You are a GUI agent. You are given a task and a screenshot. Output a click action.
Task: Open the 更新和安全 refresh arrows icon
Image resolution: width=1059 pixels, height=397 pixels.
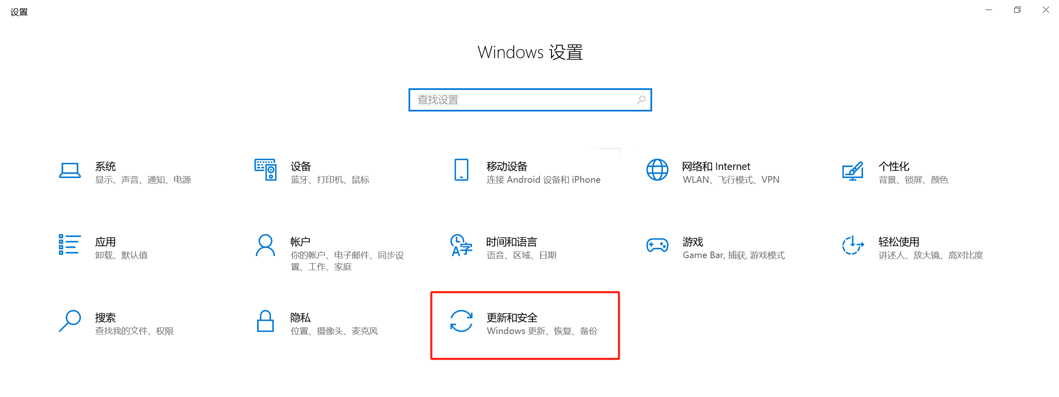(x=461, y=321)
